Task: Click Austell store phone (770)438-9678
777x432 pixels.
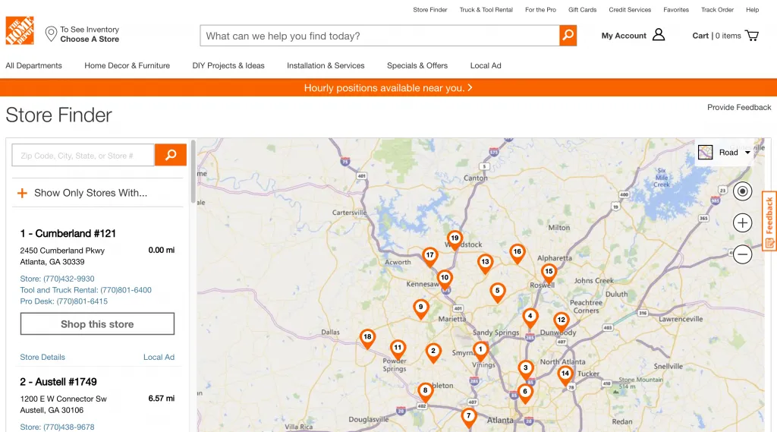Action: 57,427
